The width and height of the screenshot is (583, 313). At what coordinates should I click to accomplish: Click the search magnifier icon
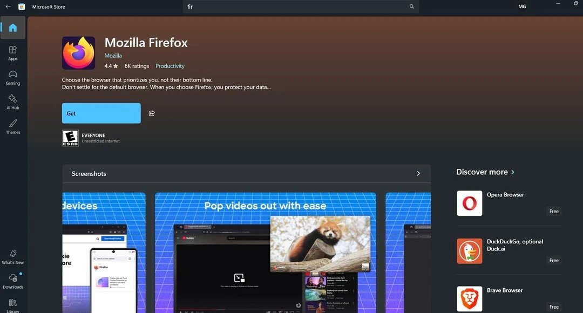tap(411, 6)
